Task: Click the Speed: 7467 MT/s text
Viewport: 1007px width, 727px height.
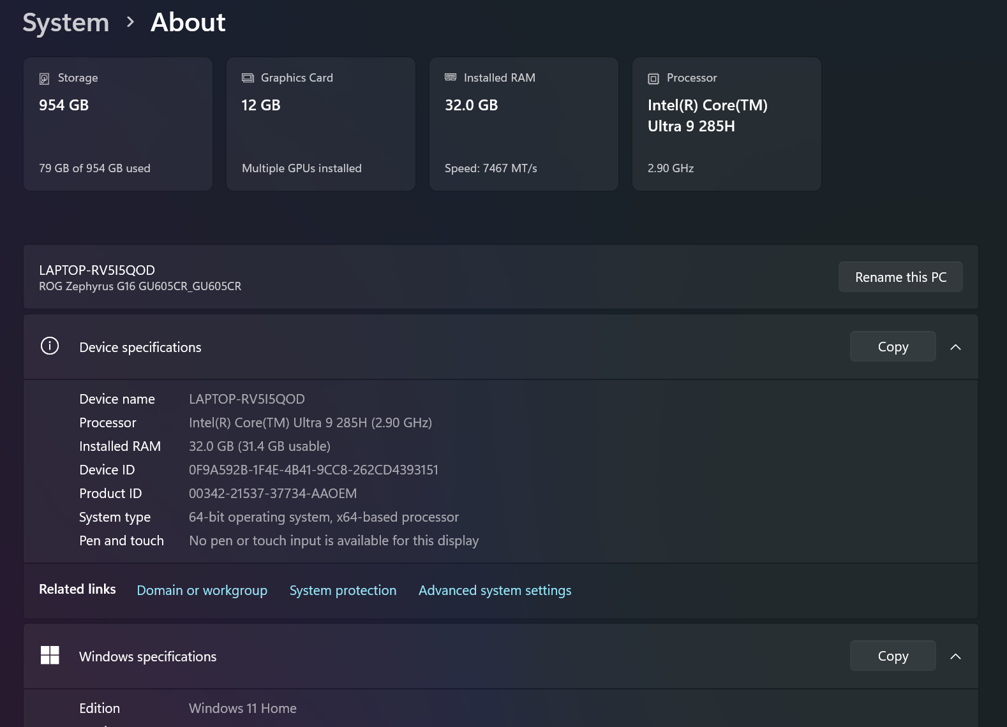Action: pyautogui.click(x=491, y=168)
